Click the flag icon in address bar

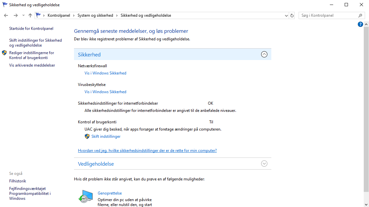pos(38,15)
